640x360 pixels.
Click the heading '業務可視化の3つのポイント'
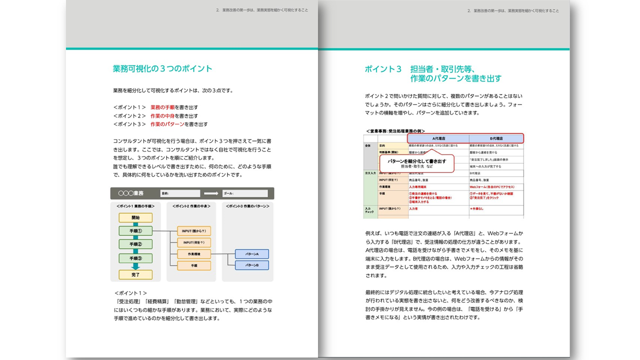162,69
